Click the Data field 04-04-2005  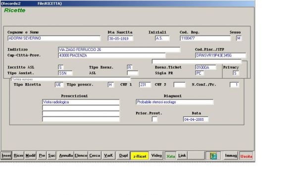196,119
